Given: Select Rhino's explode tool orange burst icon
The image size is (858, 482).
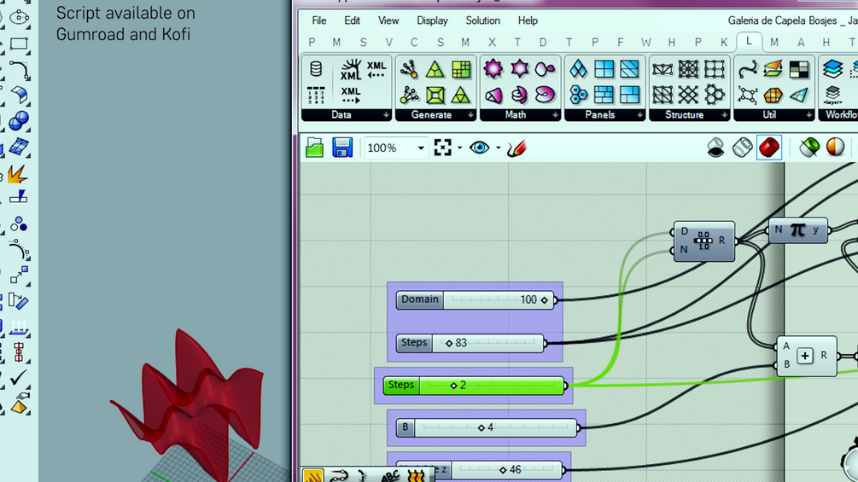Looking at the screenshot, I should 17,174.
